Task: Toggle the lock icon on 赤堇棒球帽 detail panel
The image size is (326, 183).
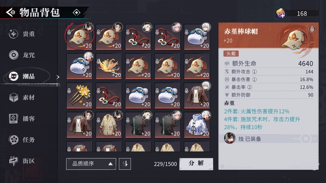Action: 312,29
